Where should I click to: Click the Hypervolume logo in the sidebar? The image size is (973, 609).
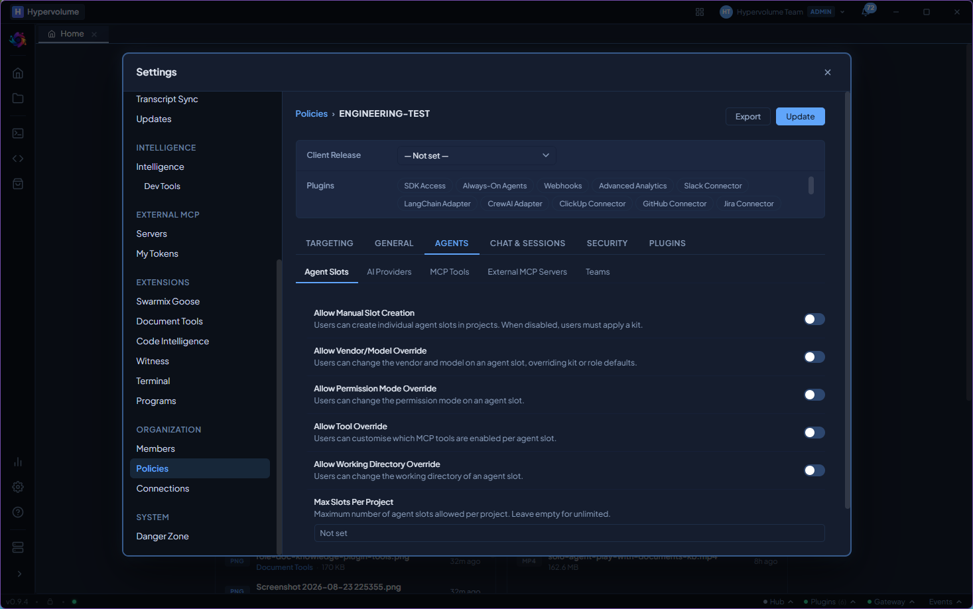tap(17, 40)
